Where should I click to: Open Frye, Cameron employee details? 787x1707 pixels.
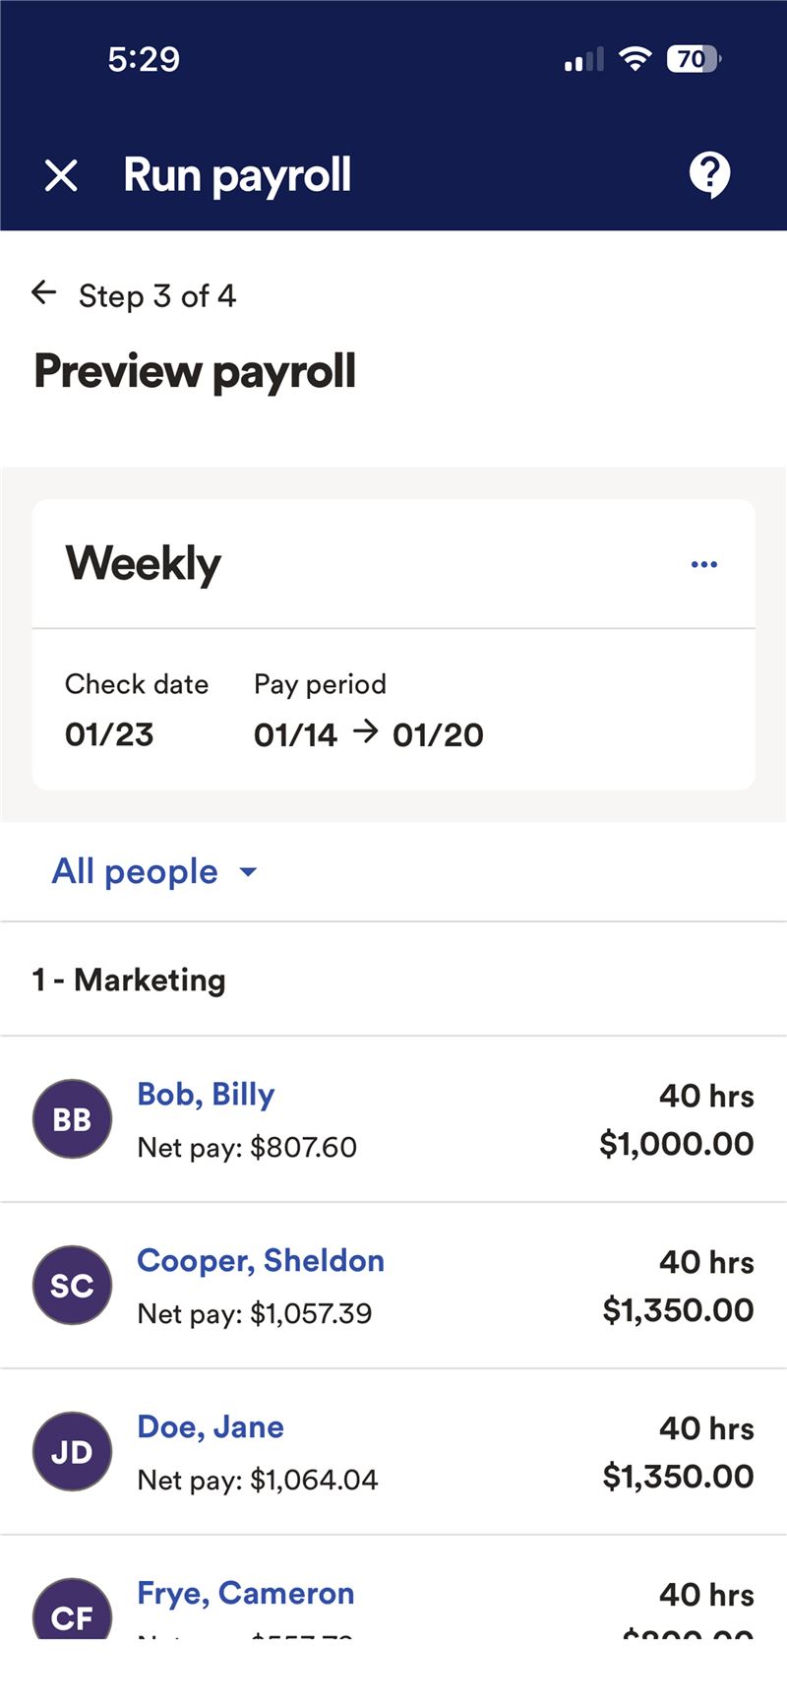coord(246,1593)
